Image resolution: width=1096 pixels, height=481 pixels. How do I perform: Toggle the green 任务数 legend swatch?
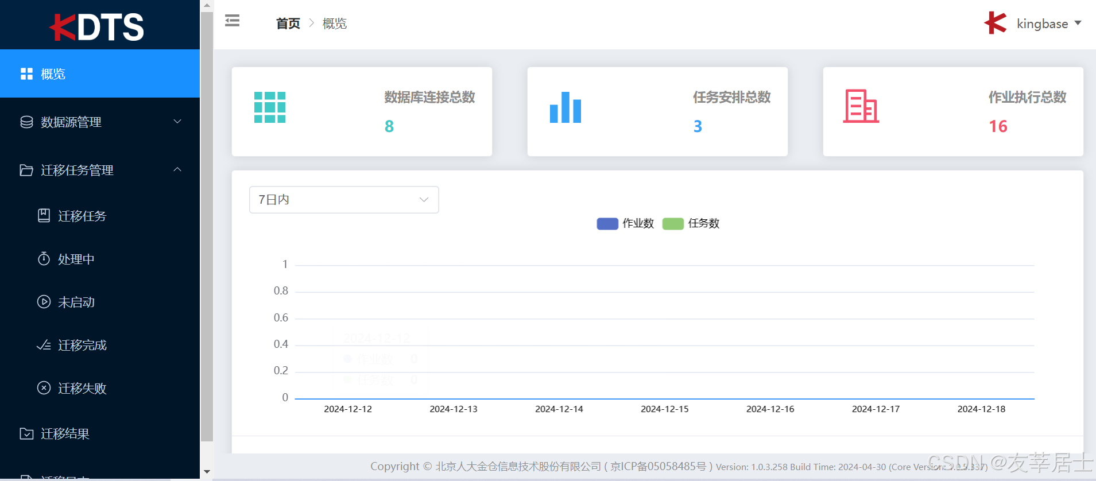[673, 223]
